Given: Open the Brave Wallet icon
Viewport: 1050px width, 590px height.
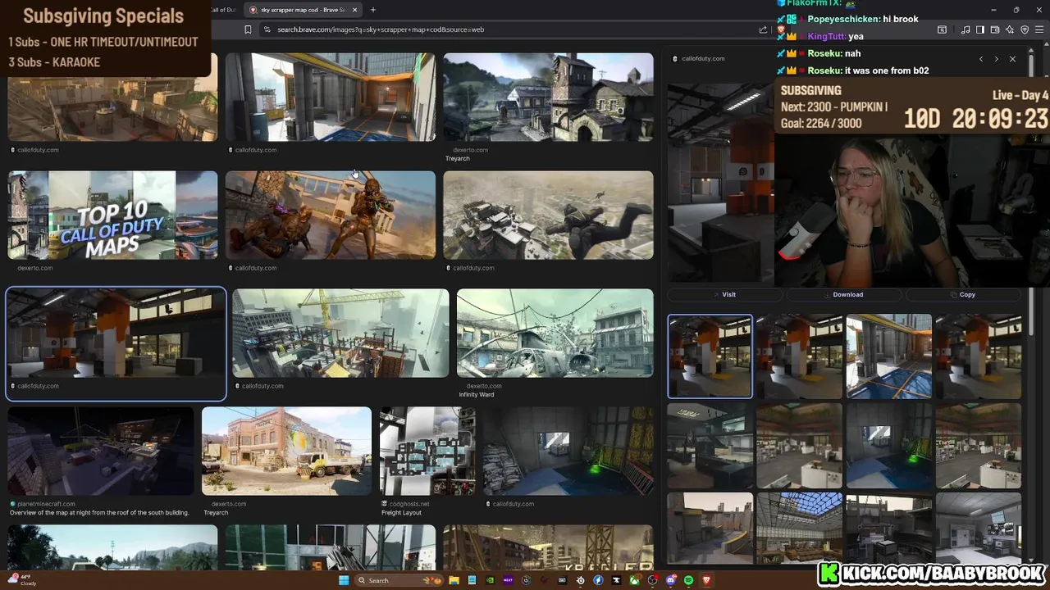Looking at the screenshot, I should [x=995, y=29].
